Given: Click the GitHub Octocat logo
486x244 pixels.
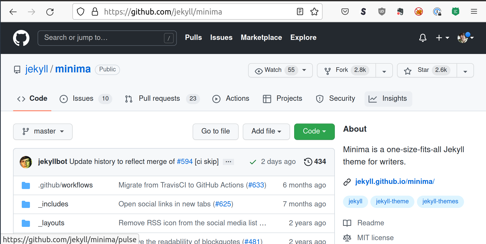Looking at the screenshot, I should tap(21, 38).
